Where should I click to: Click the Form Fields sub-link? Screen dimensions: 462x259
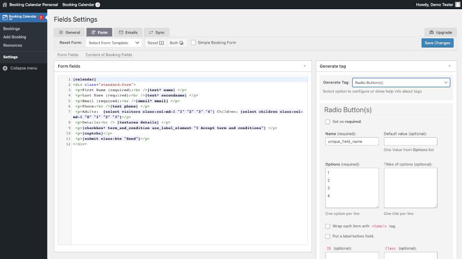click(68, 55)
